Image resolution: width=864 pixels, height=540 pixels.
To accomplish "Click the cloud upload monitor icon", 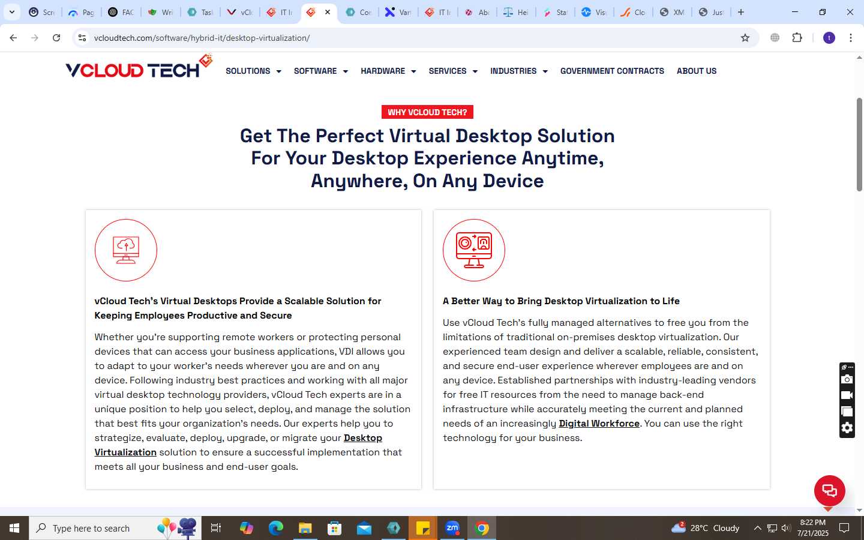I will [x=126, y=250].
